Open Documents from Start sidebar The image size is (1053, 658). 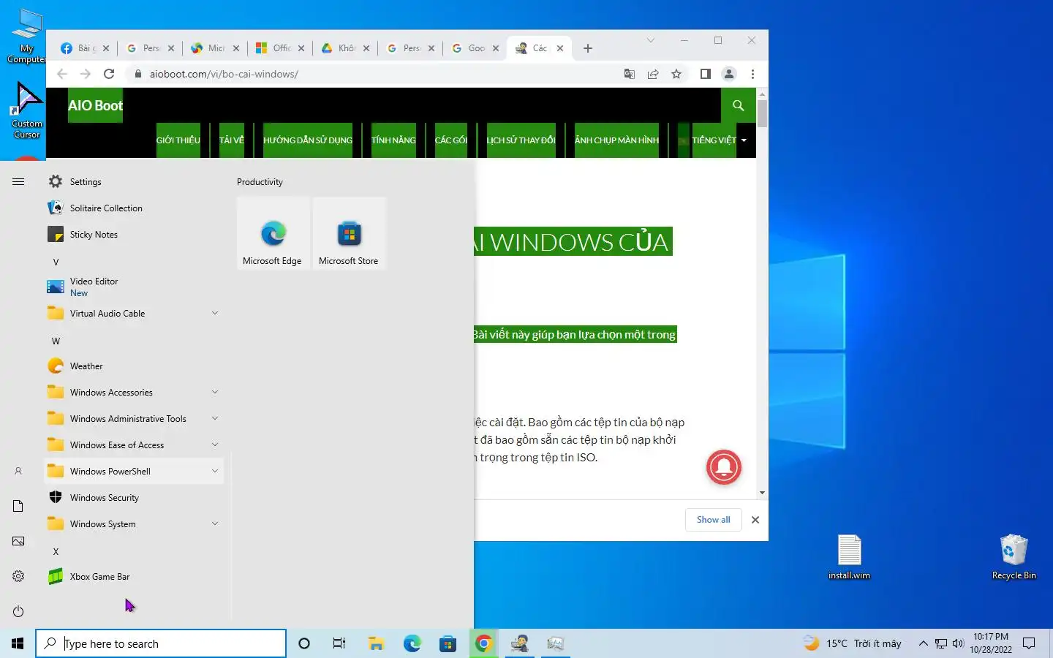pyautogui.click(x=18, y=506)
